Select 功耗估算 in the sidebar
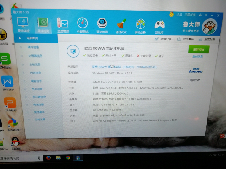This screenshot has height=169, width=226. (x=40, y=120)
